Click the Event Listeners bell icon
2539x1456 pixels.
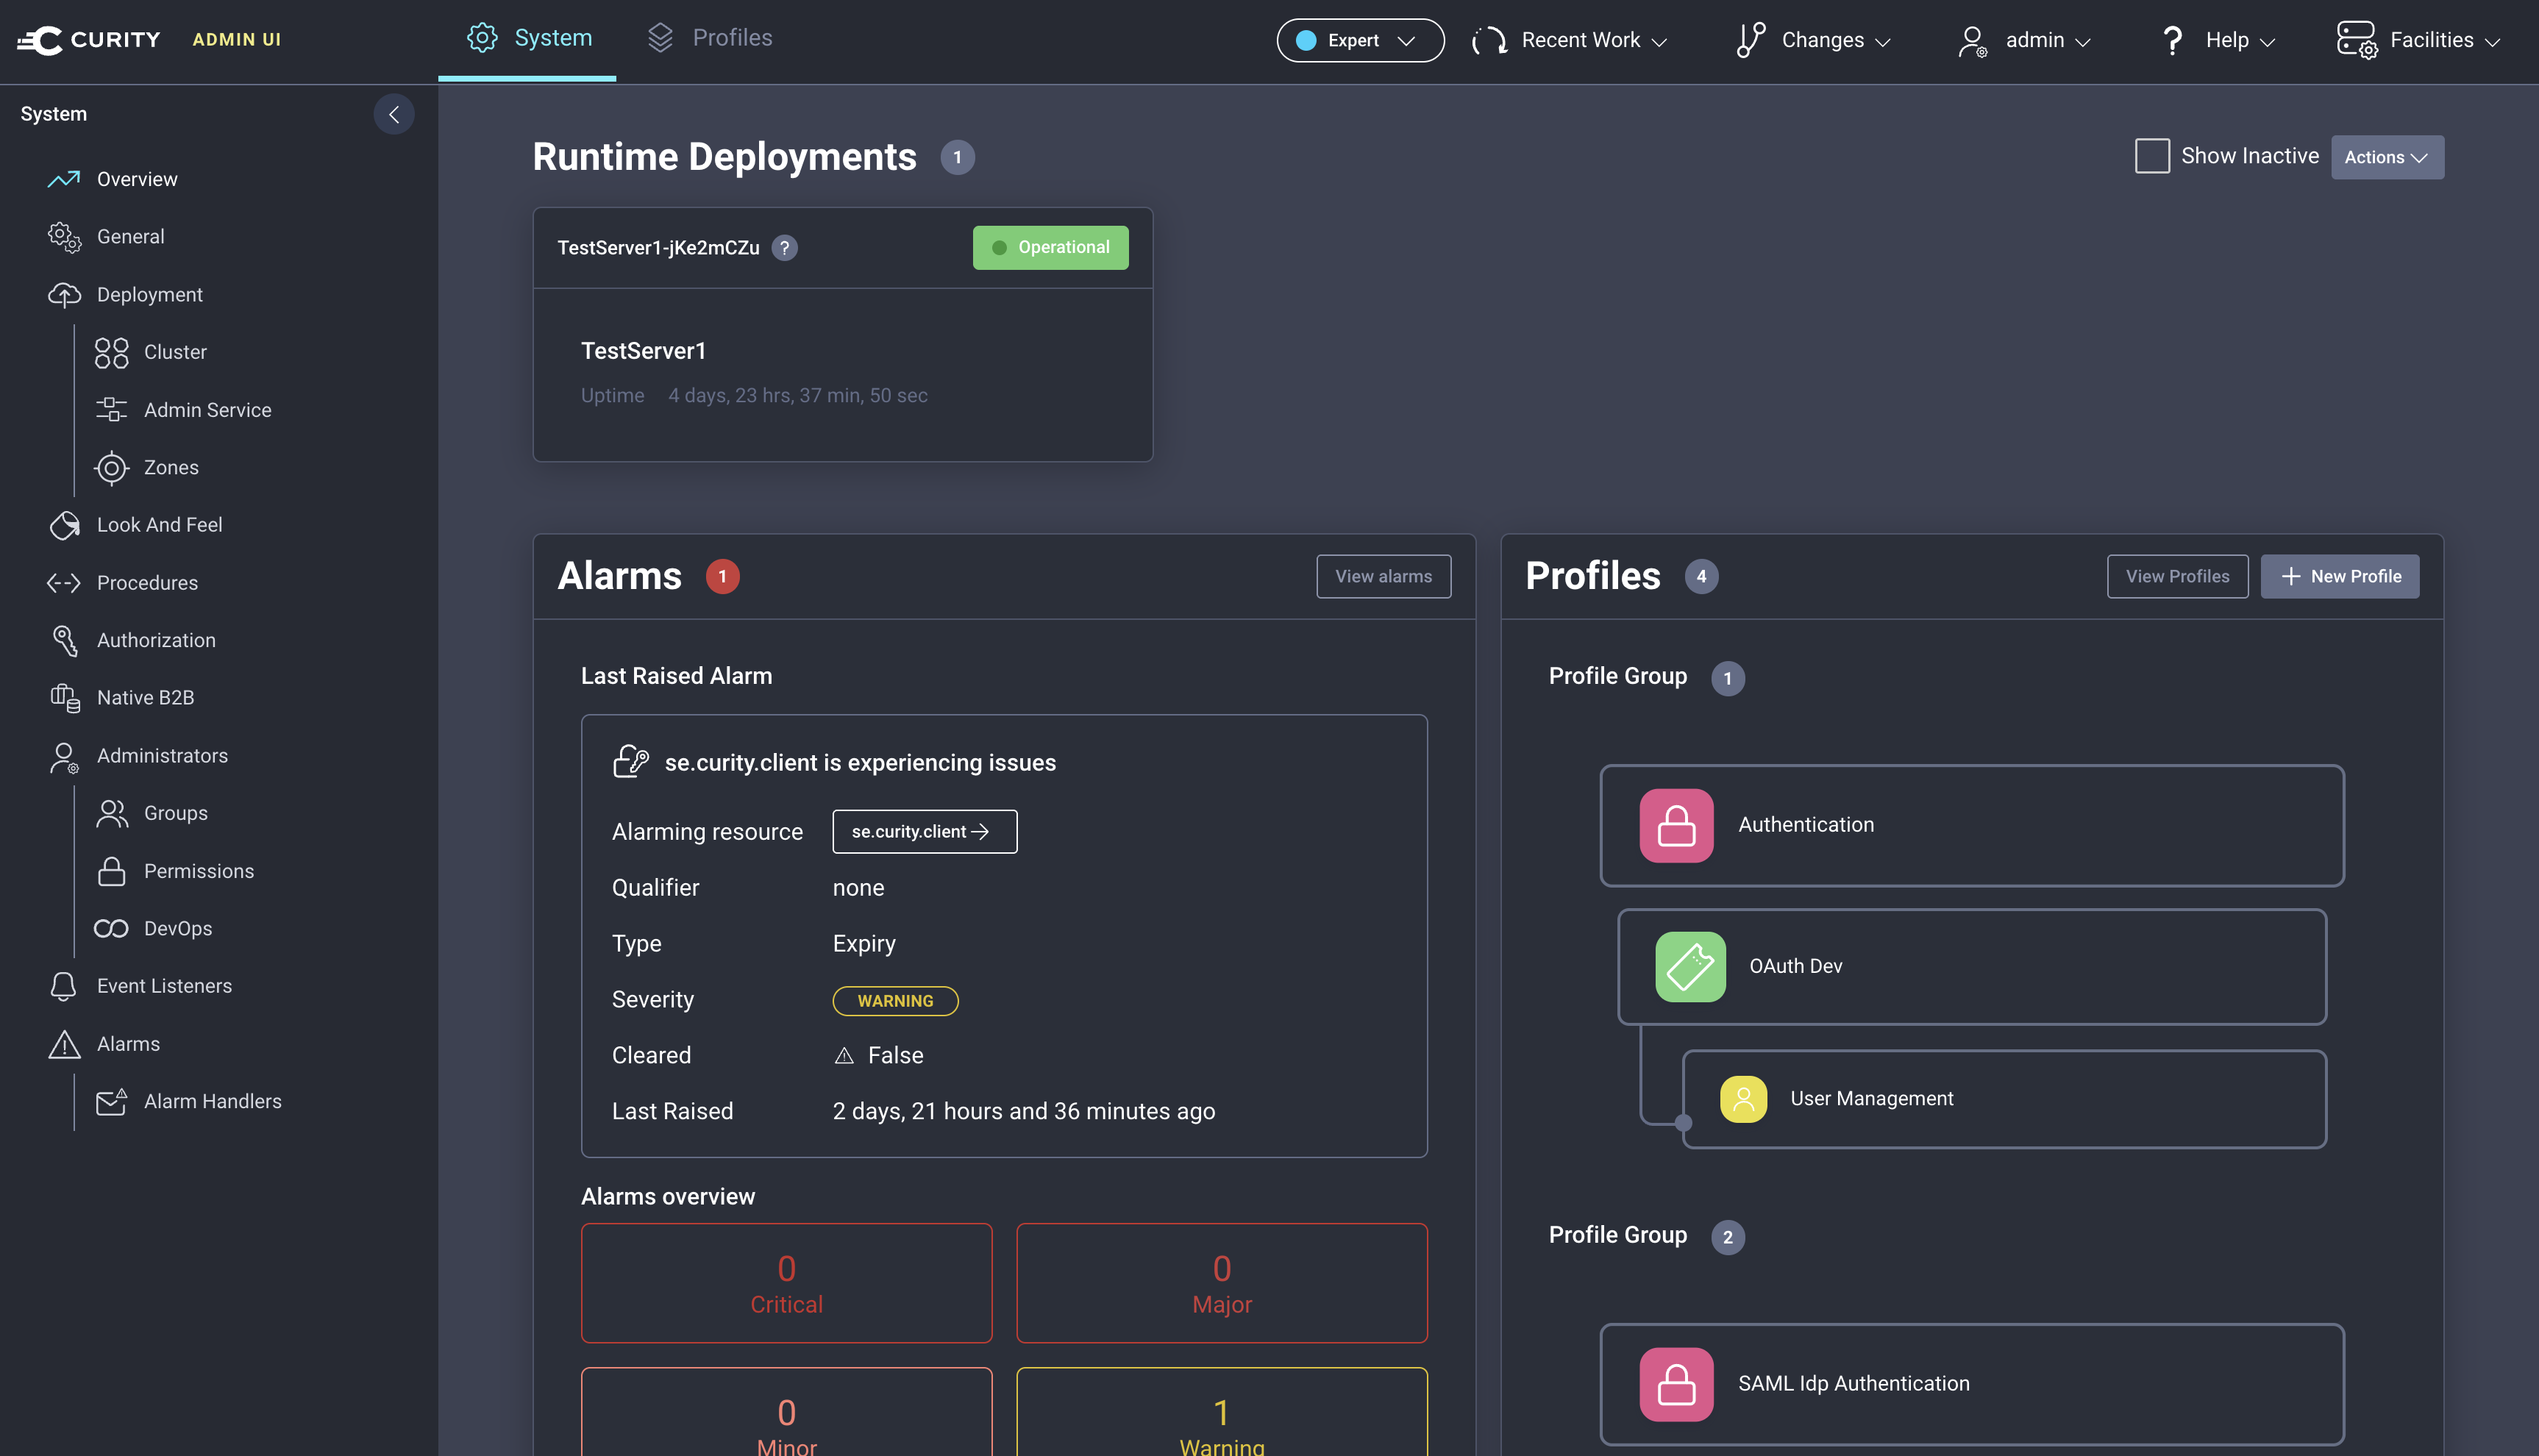(63, 986)
